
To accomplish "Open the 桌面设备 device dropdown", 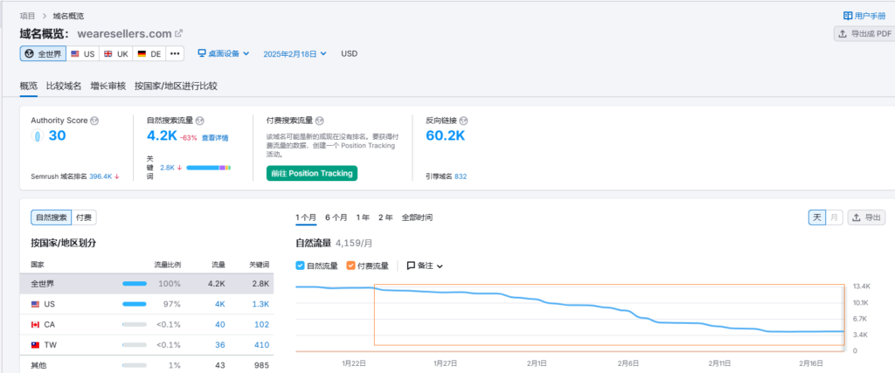I will click(224, 54).
